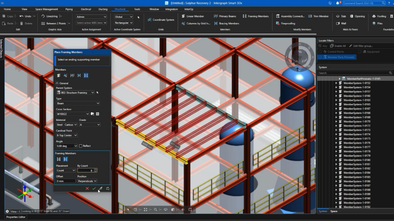Open the Material Steel - Carbon dropdown

click(x=67, y=124)
